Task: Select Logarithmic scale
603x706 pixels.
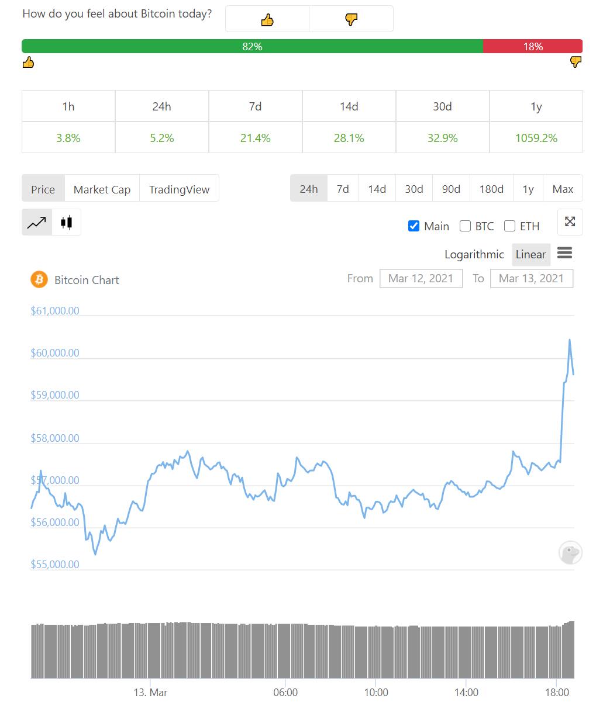Action: point(474,254)
